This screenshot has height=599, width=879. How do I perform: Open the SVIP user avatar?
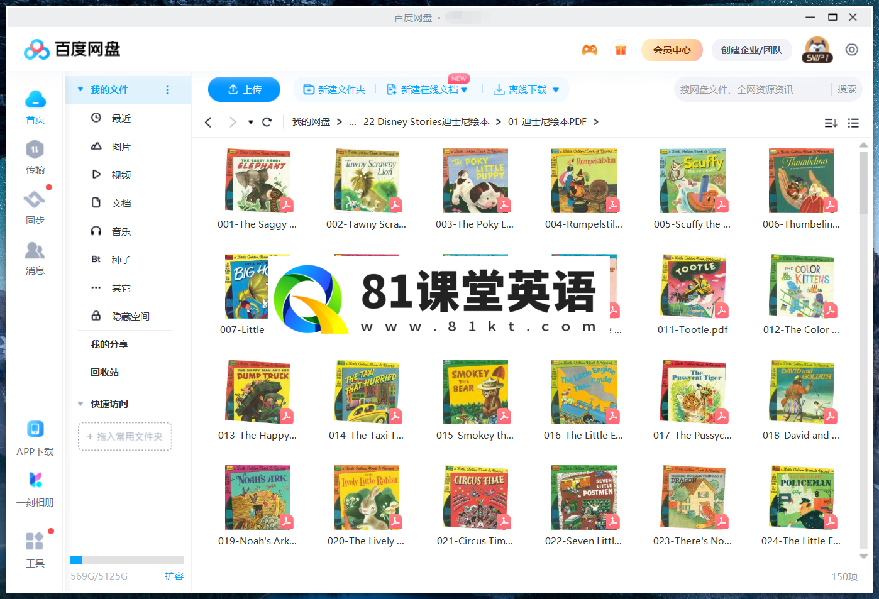[817, 50]
